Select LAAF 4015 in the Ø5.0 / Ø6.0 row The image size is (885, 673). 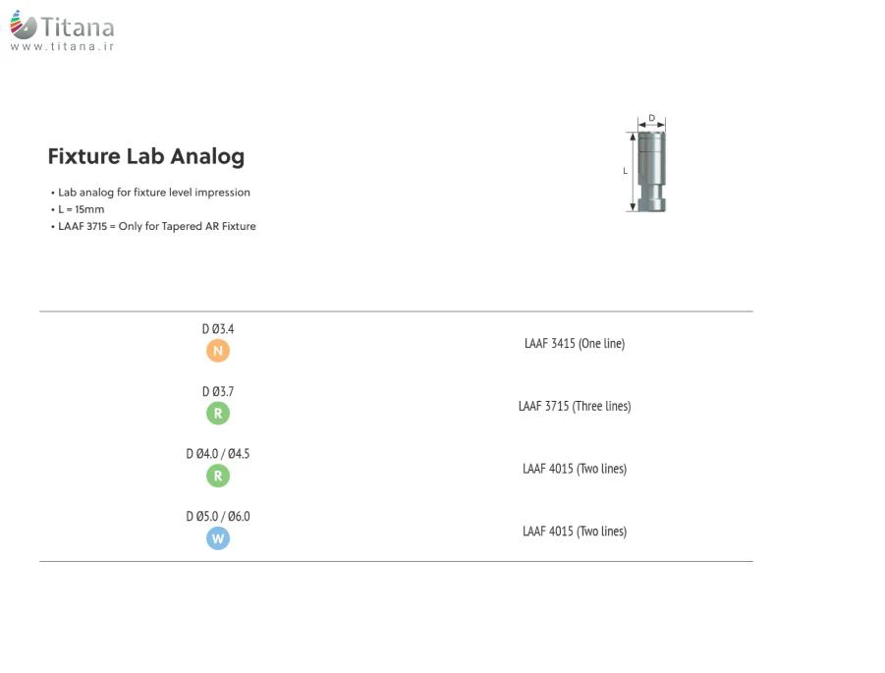[575, 531]
